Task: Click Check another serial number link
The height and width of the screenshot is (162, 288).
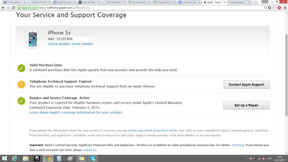Action: [71, 44]
